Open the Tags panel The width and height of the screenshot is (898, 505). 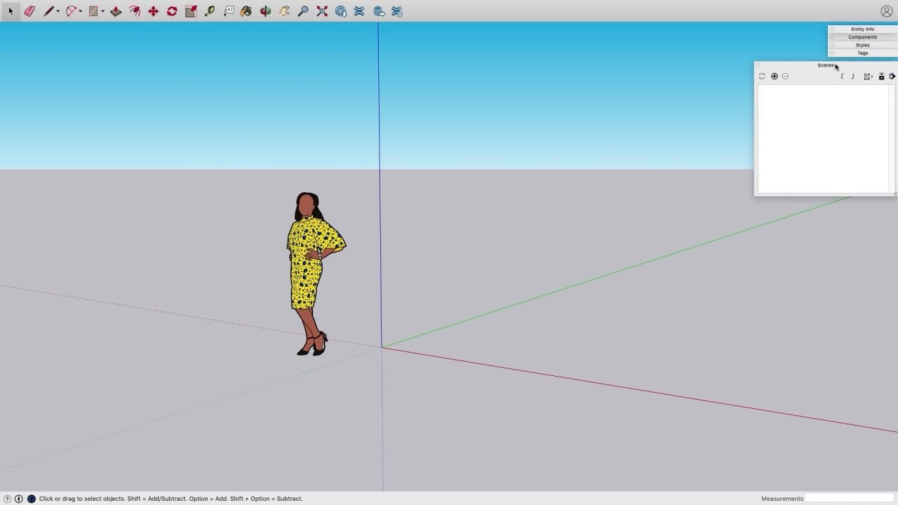[862, 53]
